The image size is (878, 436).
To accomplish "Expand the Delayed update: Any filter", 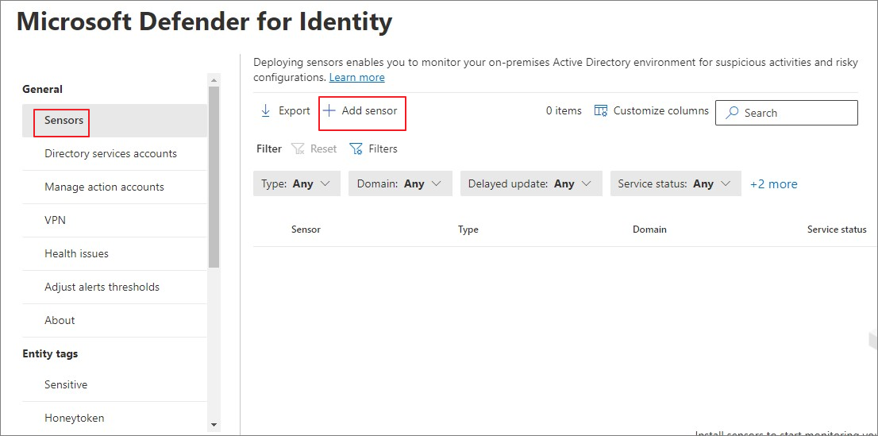I will point(531,183).
